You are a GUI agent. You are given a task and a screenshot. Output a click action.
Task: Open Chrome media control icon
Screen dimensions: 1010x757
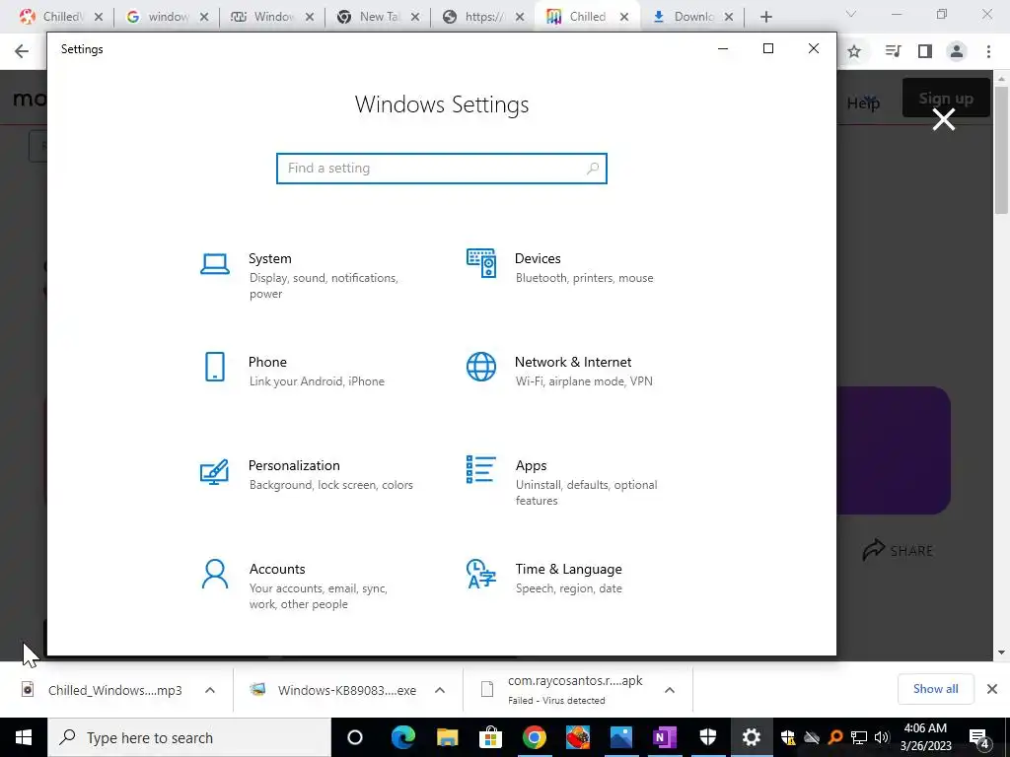pyautogui.click(x=893, y=51)
